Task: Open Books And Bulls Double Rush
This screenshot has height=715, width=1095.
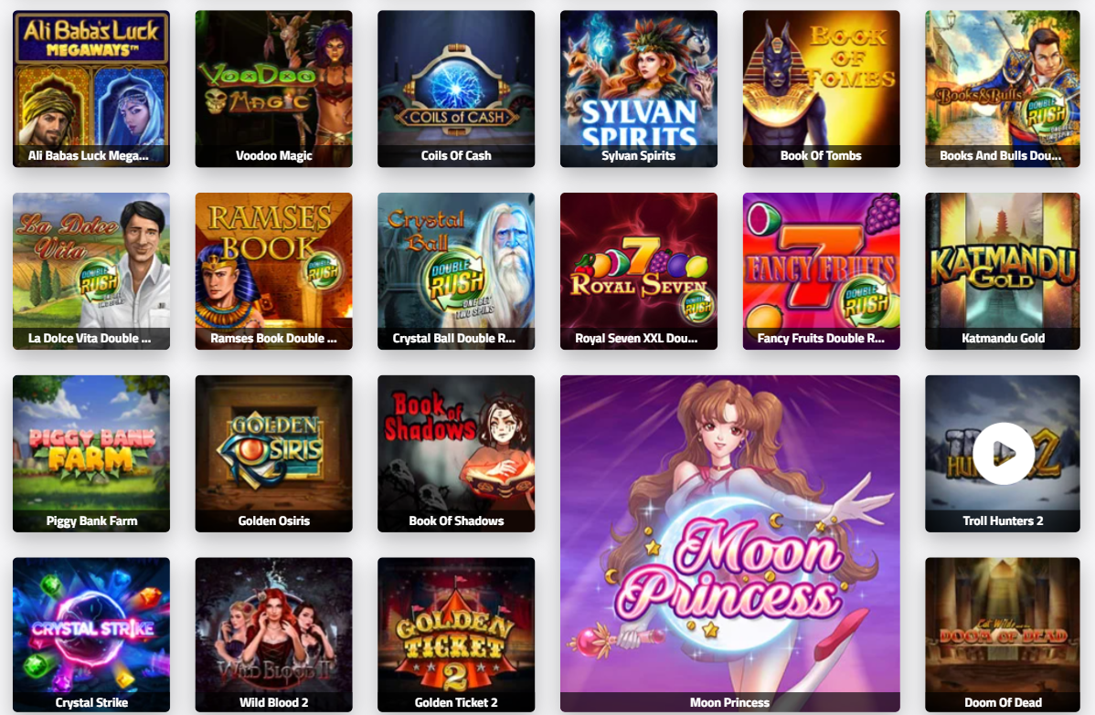Action: point(1003,89)
